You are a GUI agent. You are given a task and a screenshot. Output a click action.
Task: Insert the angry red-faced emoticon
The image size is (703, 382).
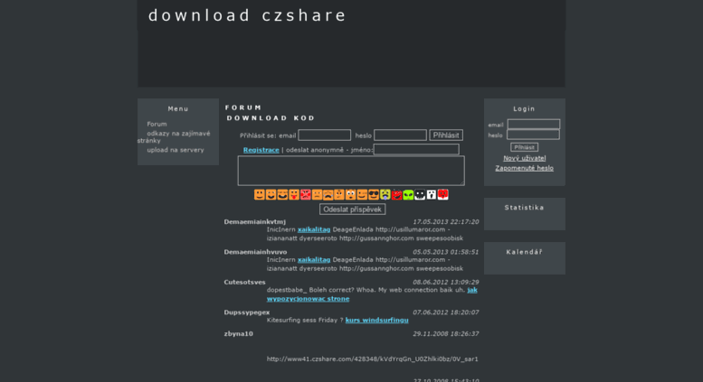(305, 194)
